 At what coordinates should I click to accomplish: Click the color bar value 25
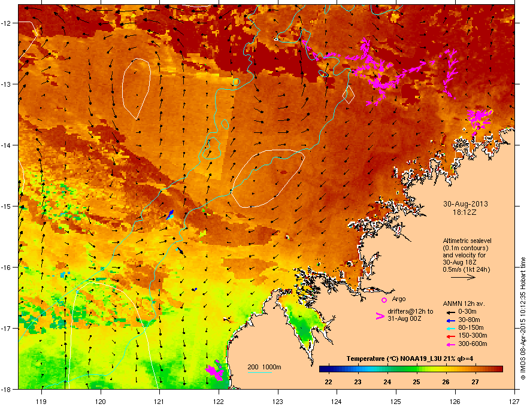click(x=416, y=382)
